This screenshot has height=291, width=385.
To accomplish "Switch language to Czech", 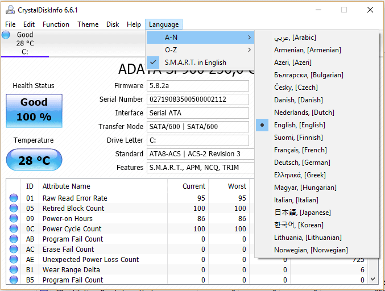I will pos(317,88).
